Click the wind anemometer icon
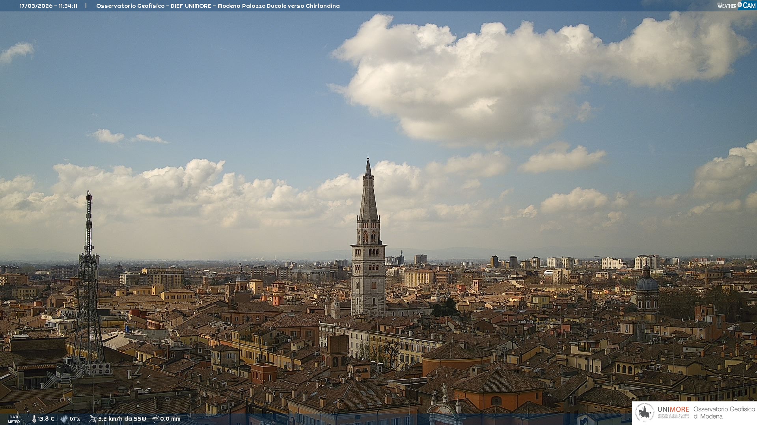 click(x=93, y=419)
